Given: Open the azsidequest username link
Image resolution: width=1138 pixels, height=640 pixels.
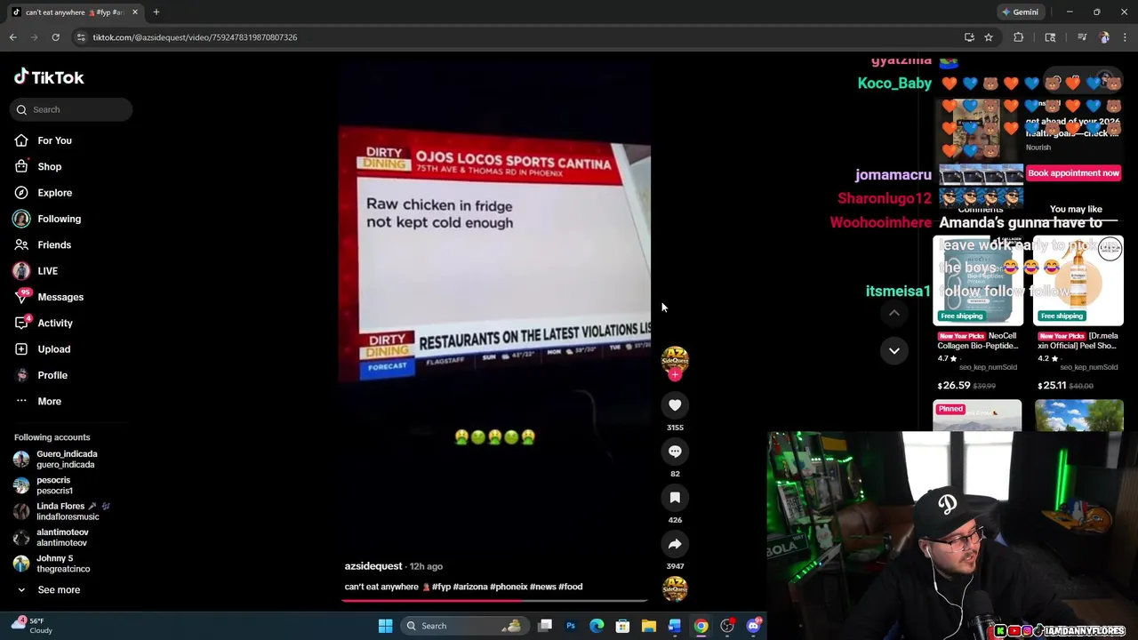Looking at the screenshot, I should tap(373, 566).
